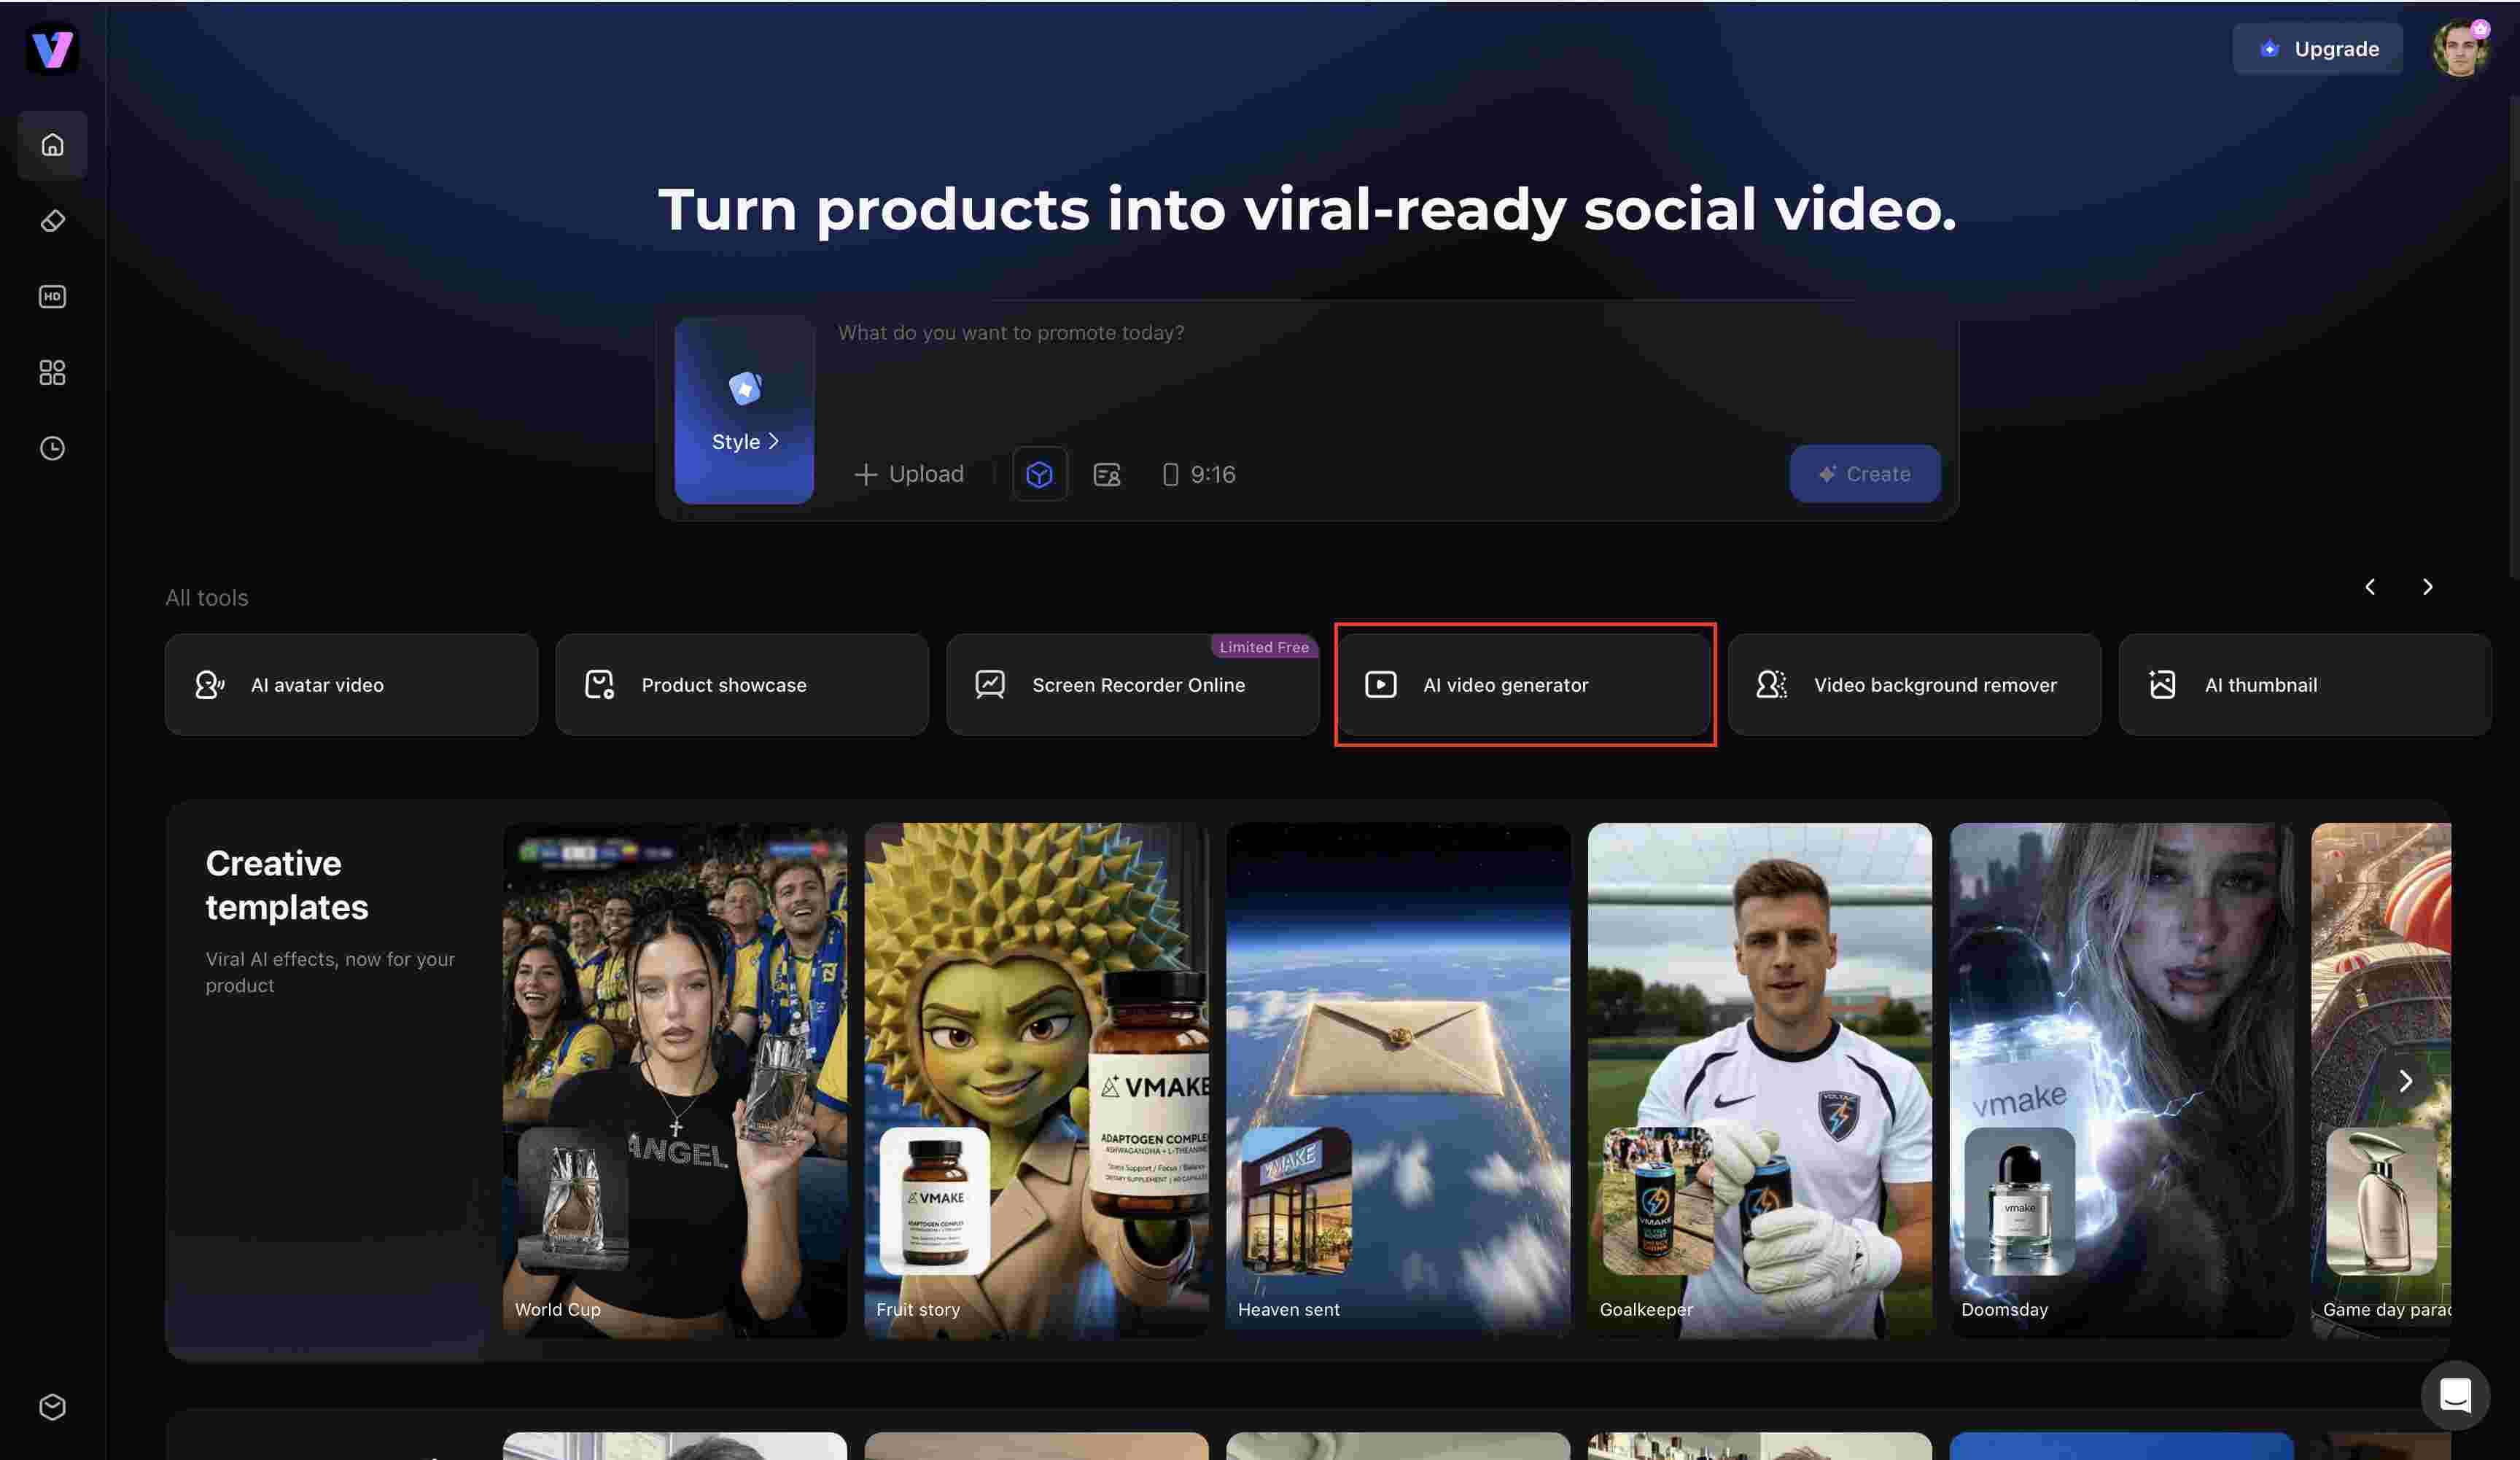Click the Upgrade star icon
2520x1460 pixels.
[x=2270, y=48]
